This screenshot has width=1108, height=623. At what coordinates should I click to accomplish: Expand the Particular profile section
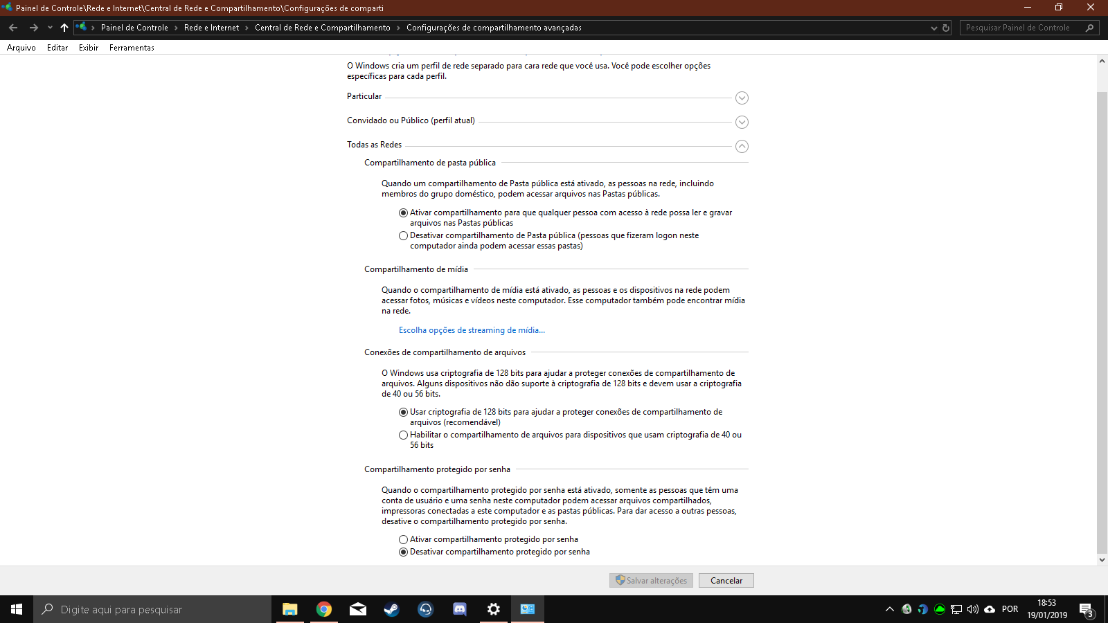point(742,98)
